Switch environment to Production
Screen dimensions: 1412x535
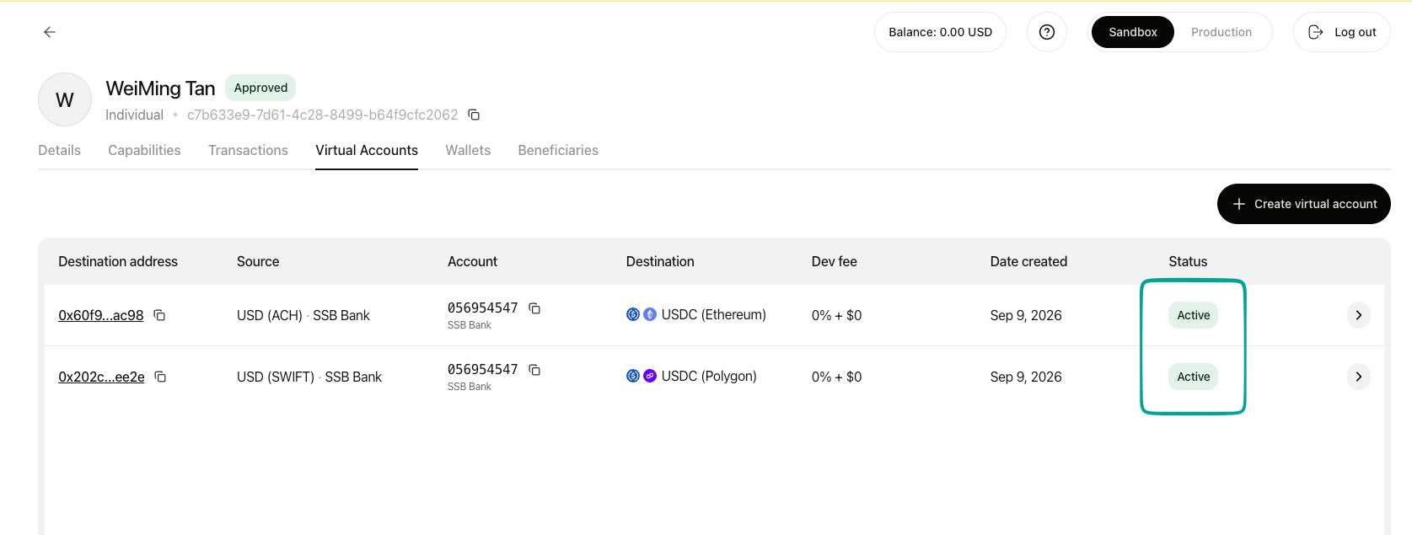tap(1221, 32)
